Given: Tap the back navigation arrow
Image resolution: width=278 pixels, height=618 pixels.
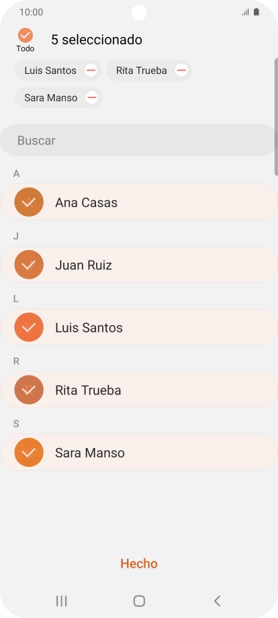Looking at the screenshot, I should click(x=217, y=601).
